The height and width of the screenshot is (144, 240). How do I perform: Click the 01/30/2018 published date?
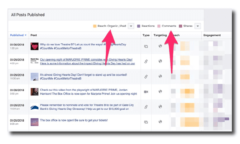pos(17,45)
